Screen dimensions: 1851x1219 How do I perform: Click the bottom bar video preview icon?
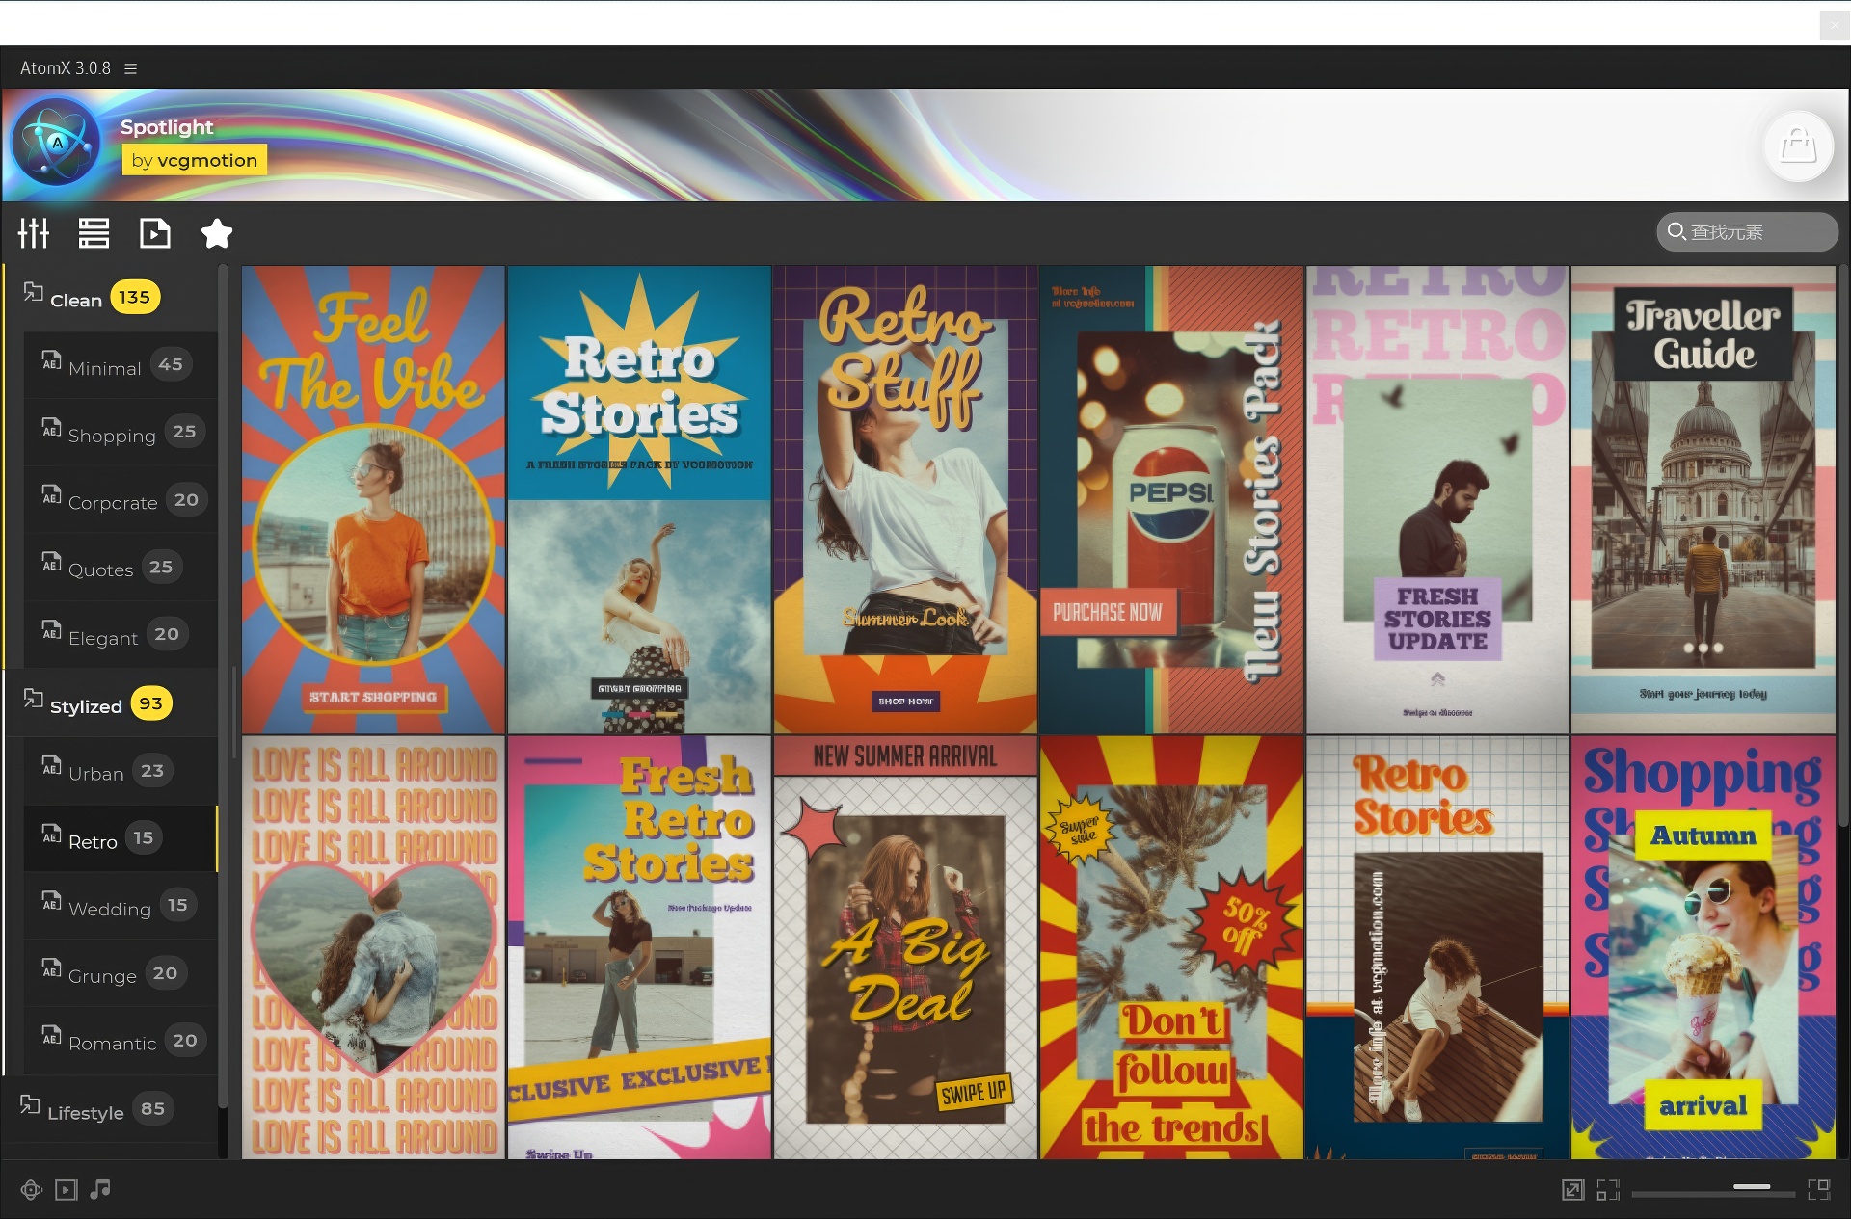pyautogui.click(x=66, y=1190)
